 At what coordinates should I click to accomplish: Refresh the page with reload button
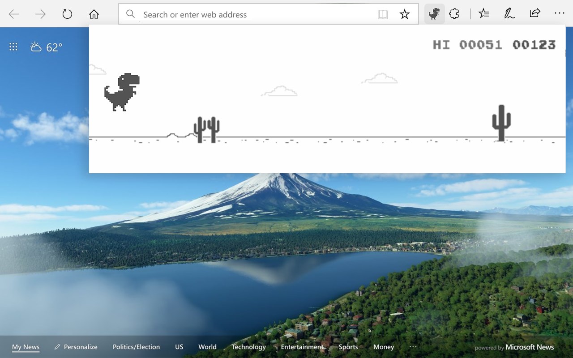click(67, 14)
